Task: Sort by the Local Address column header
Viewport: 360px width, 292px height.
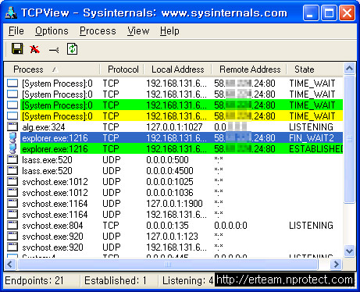Action: click(178, 69)
